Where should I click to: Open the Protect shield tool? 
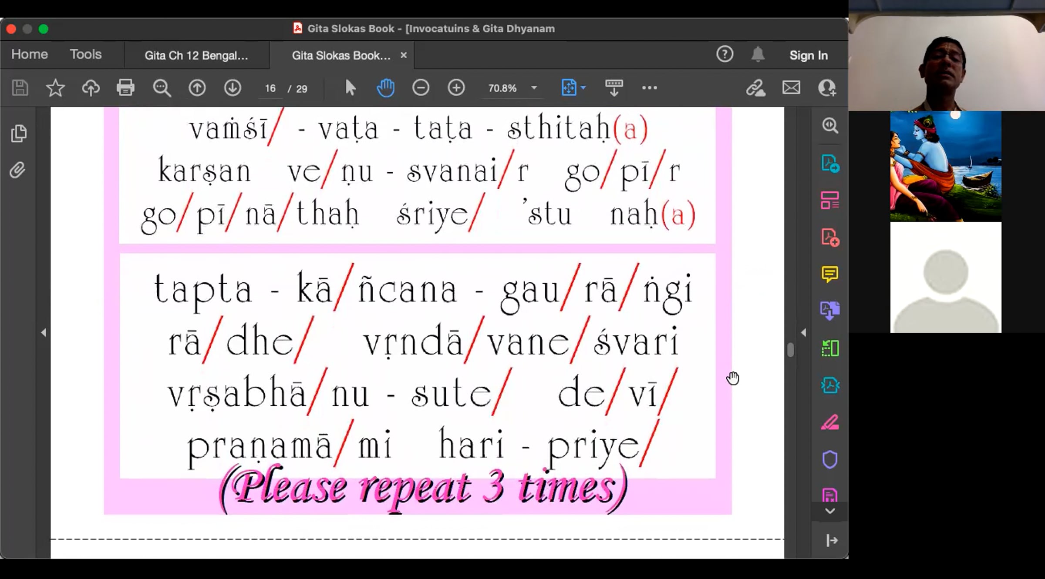[829, 459]
